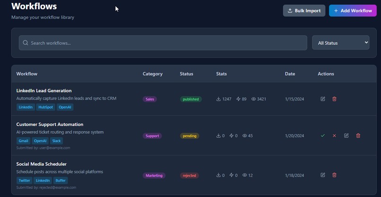Click the Sales category badge
The image size is (381, 197).
click(x=150, y=99)
